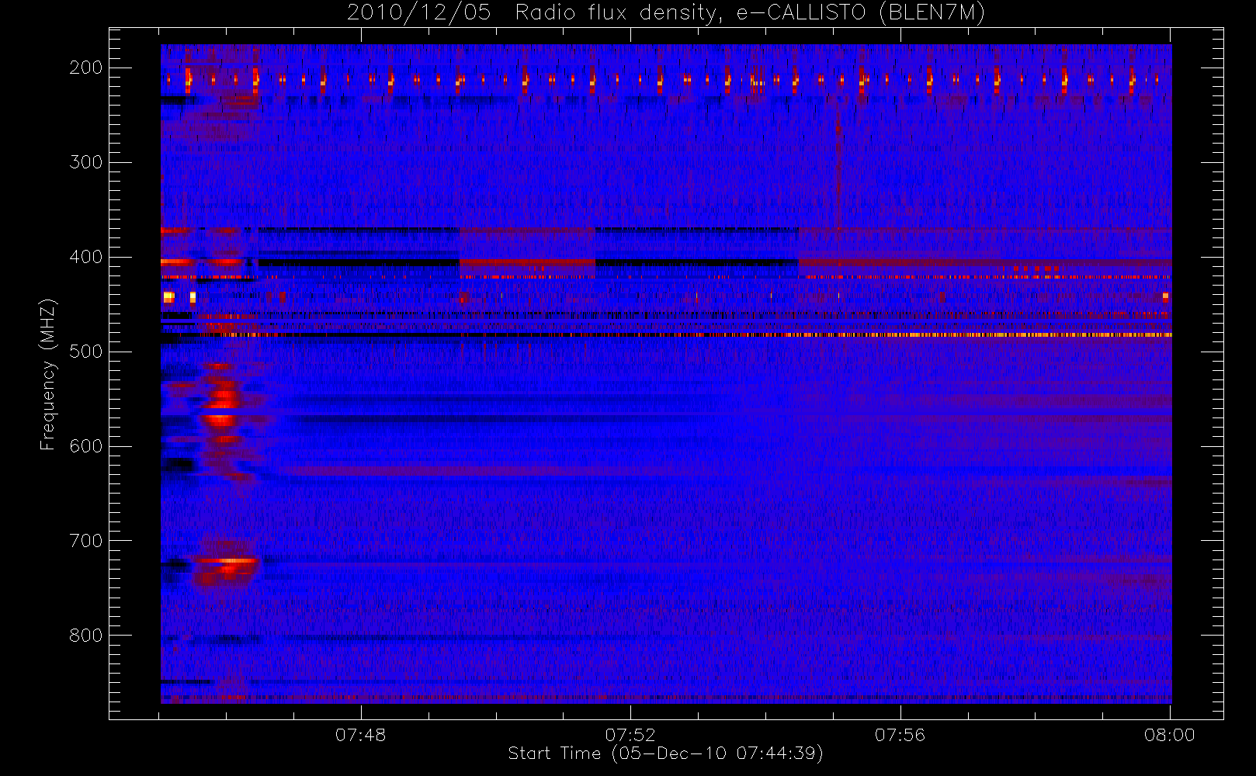Click the 07:56 time tick label
1256x776 pixels.
[x=900, y=735]
